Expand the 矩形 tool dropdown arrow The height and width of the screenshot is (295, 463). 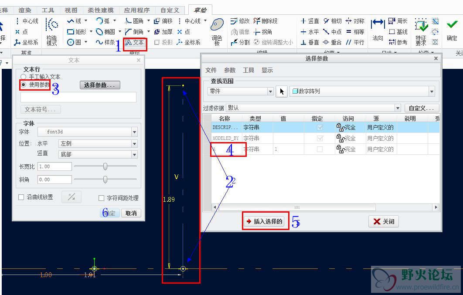point(91,31)
